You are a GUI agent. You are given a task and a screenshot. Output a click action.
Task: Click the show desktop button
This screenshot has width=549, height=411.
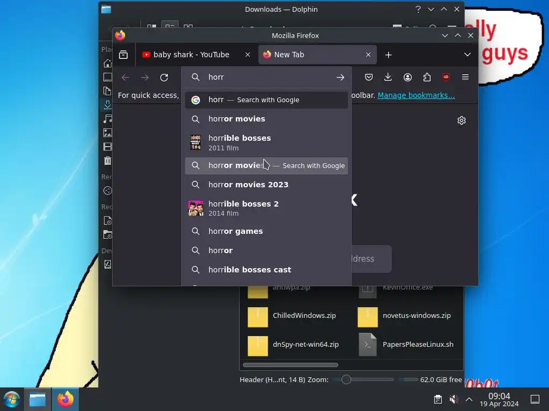[x=535, y=399]
